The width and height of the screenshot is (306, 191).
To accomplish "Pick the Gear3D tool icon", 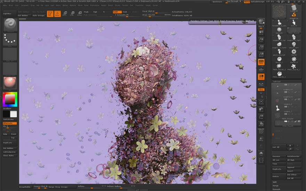I will pos(294,52).
